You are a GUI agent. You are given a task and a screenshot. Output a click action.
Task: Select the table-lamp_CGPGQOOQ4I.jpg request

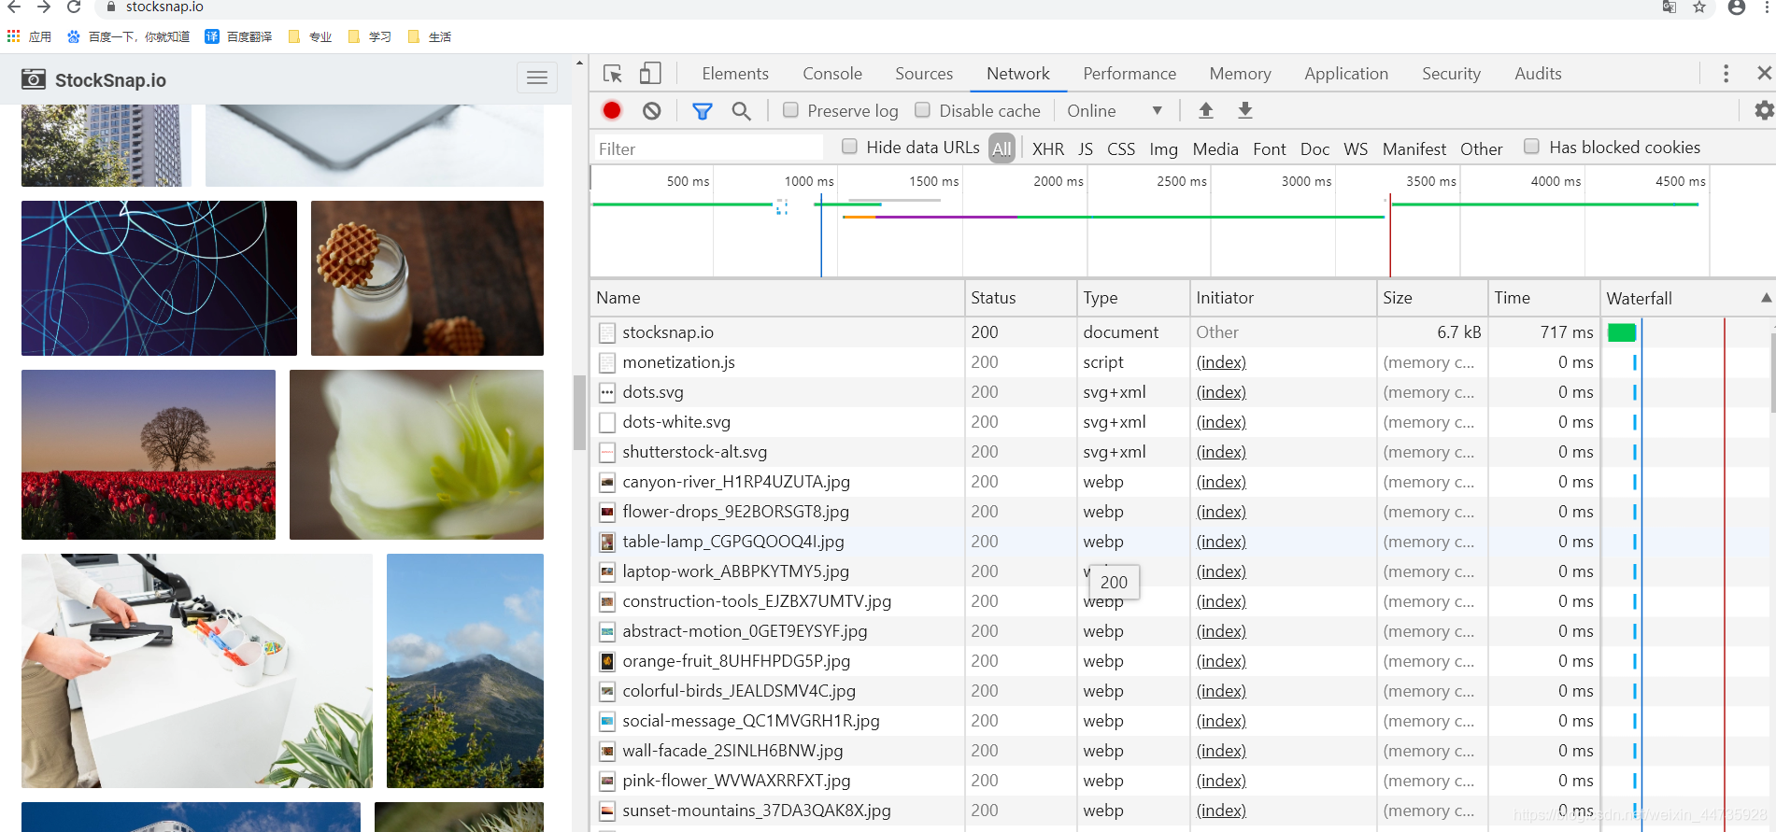click(x=1182, y=542)
